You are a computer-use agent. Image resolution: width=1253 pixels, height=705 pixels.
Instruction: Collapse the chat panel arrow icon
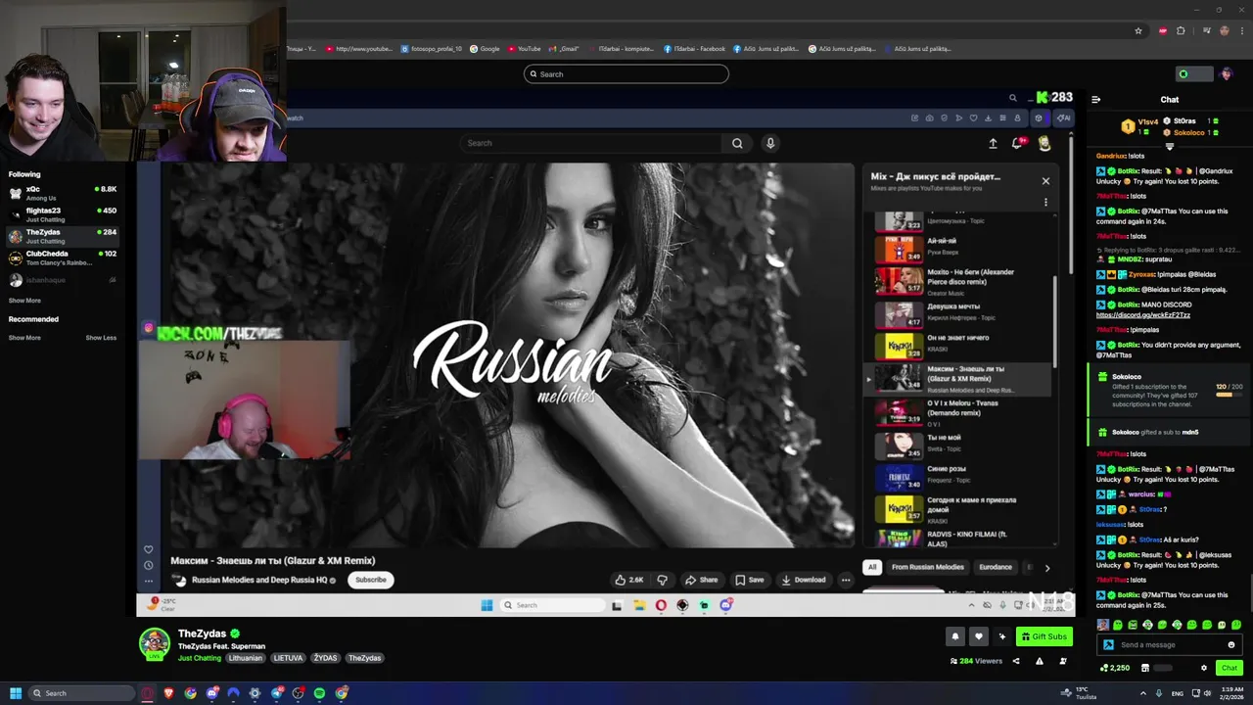coord(1095,99)
